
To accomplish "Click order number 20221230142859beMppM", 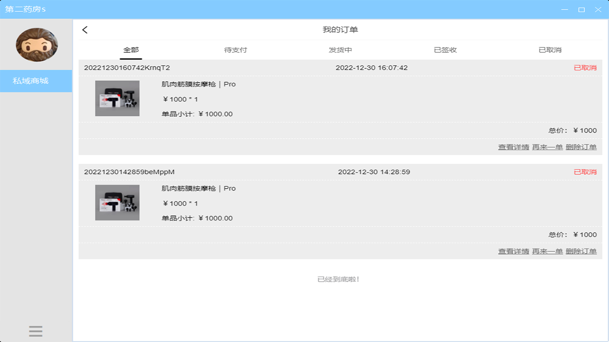I will pos(129,172).
